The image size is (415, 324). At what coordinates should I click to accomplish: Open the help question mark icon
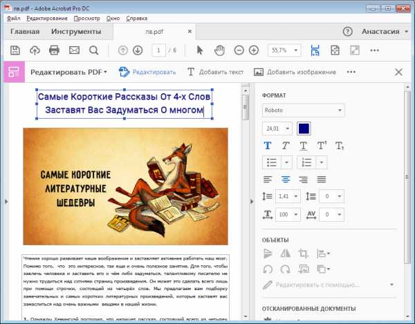(x=347, y=32)
